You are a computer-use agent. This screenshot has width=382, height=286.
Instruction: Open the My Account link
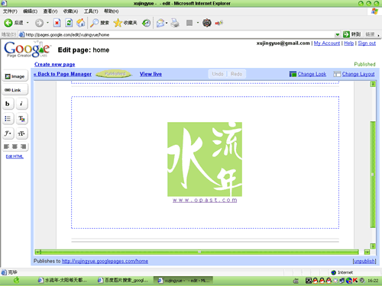coord(327,43)
